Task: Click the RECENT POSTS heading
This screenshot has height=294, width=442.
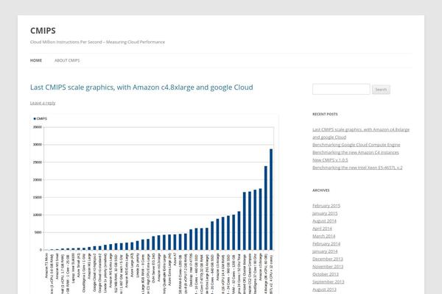Action: [325, 114]
